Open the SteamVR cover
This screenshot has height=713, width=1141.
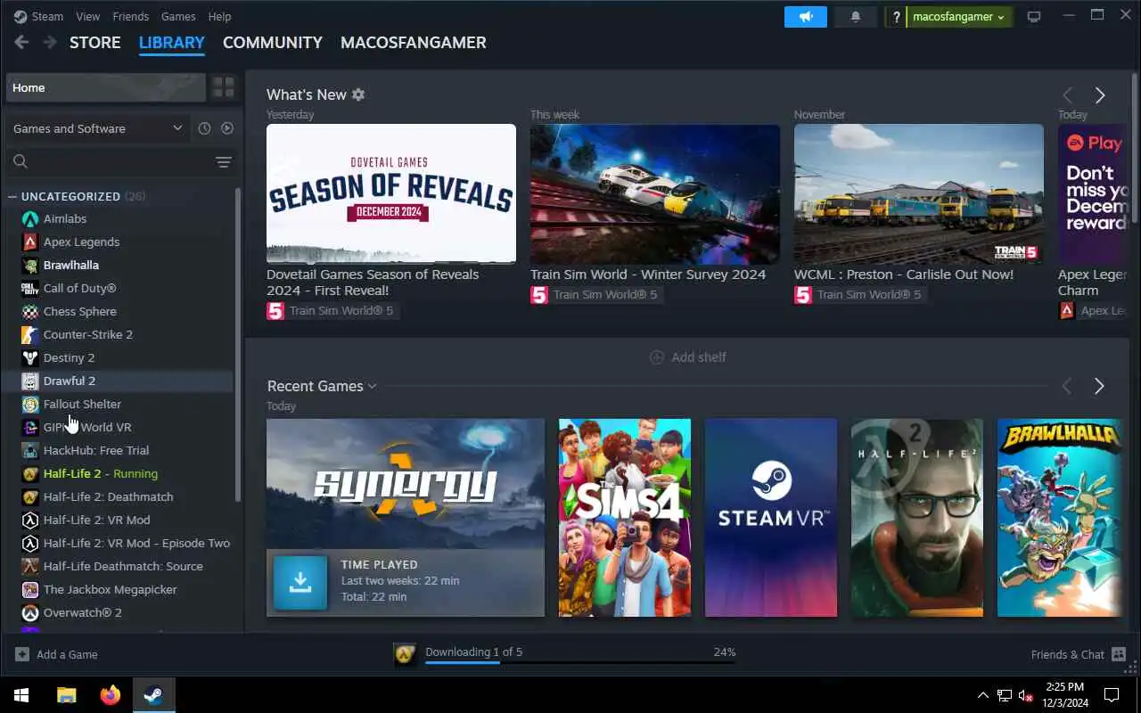click(771, 518)
